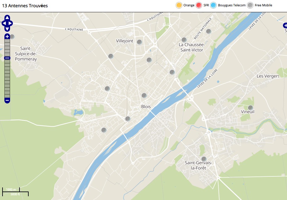Pan the map right with the arrow
The image size is (287, 200).
pos(10,23)
